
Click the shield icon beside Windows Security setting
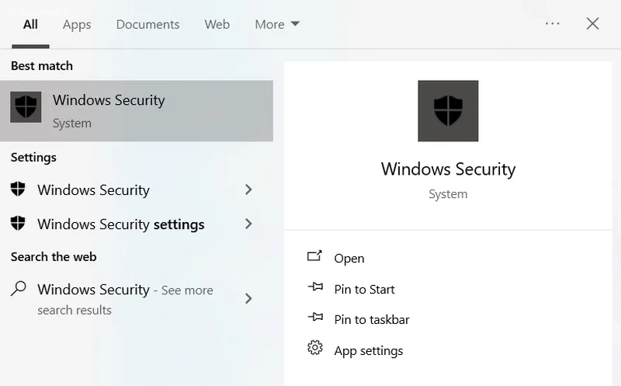point(18,190)
